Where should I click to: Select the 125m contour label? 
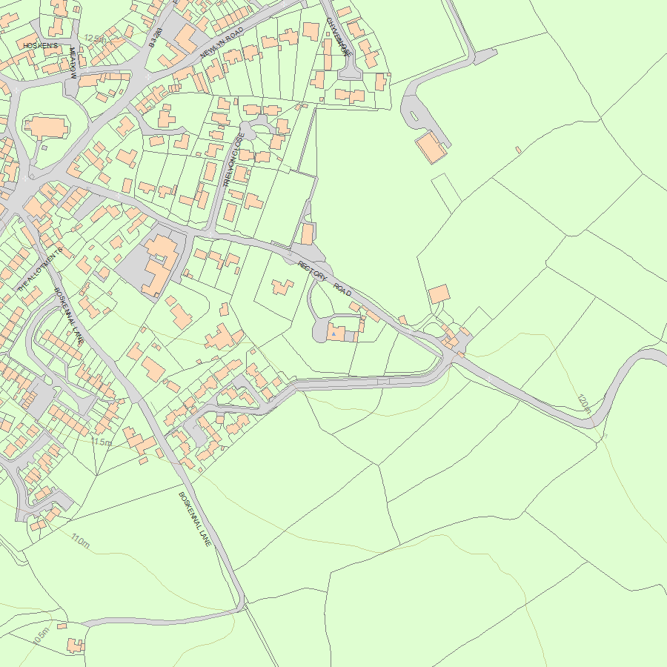click(x=95, y=39)
